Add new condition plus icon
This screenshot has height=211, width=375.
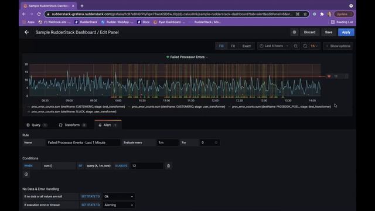pyautogui.click(x=26, y=175)
